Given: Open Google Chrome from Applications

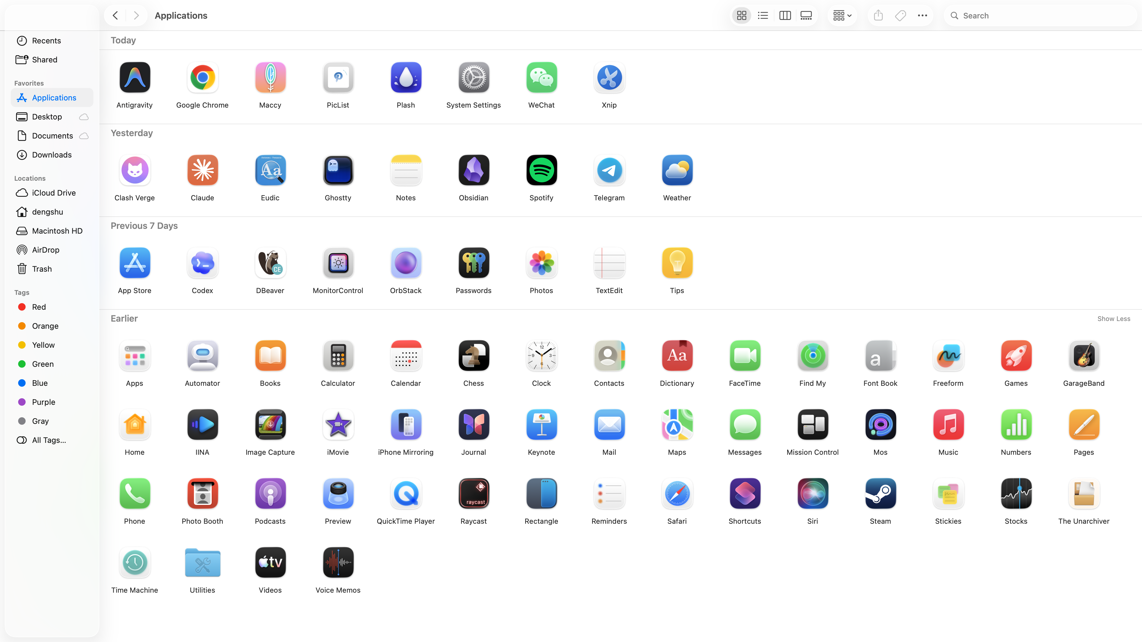Looking at the screenshot, I should click(202, 78).
